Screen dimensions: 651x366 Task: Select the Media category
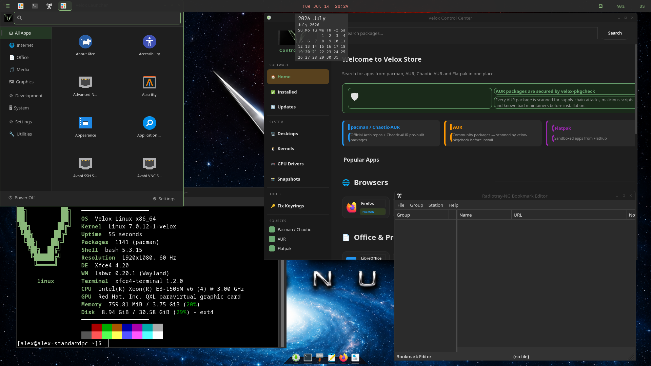(26, 69)
